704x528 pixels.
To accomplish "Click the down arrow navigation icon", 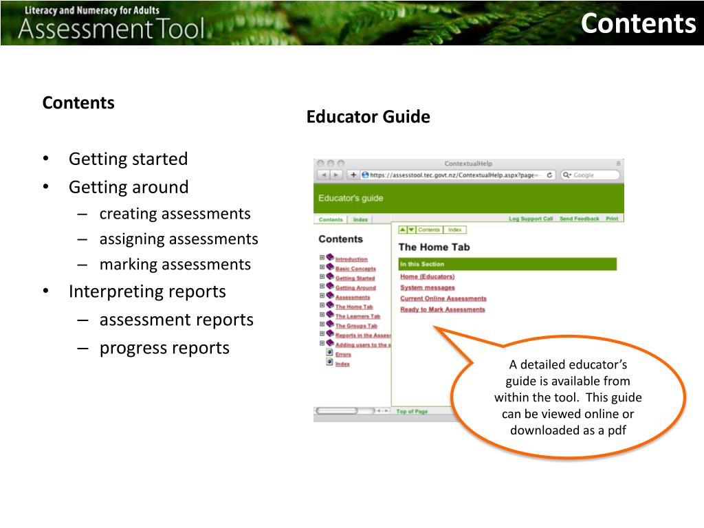I will coord(411,230).
